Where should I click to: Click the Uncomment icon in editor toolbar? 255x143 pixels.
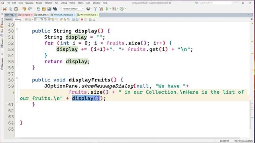[x=94, y=19]
